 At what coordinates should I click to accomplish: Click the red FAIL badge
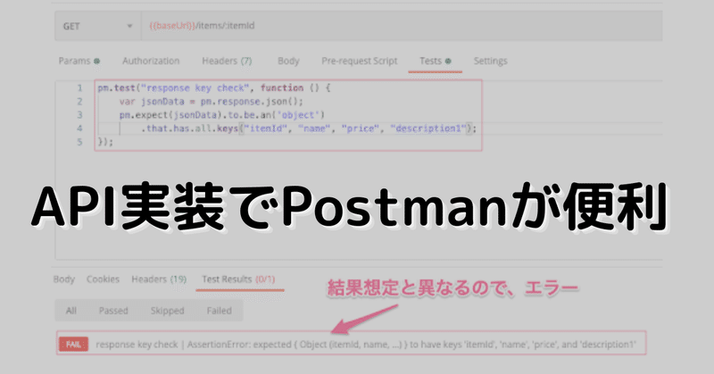click(x=73, y=345)
